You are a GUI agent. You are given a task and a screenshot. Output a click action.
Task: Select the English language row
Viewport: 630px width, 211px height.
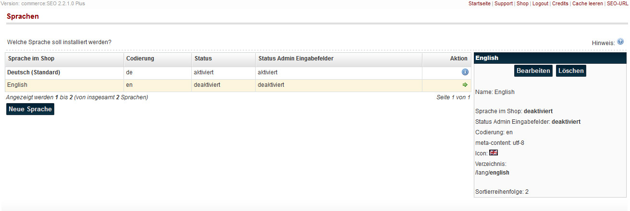(18, 85)
